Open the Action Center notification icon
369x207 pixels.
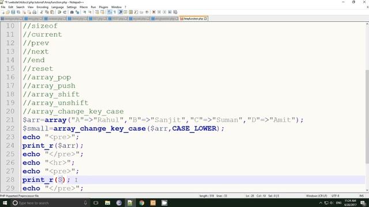363,203
